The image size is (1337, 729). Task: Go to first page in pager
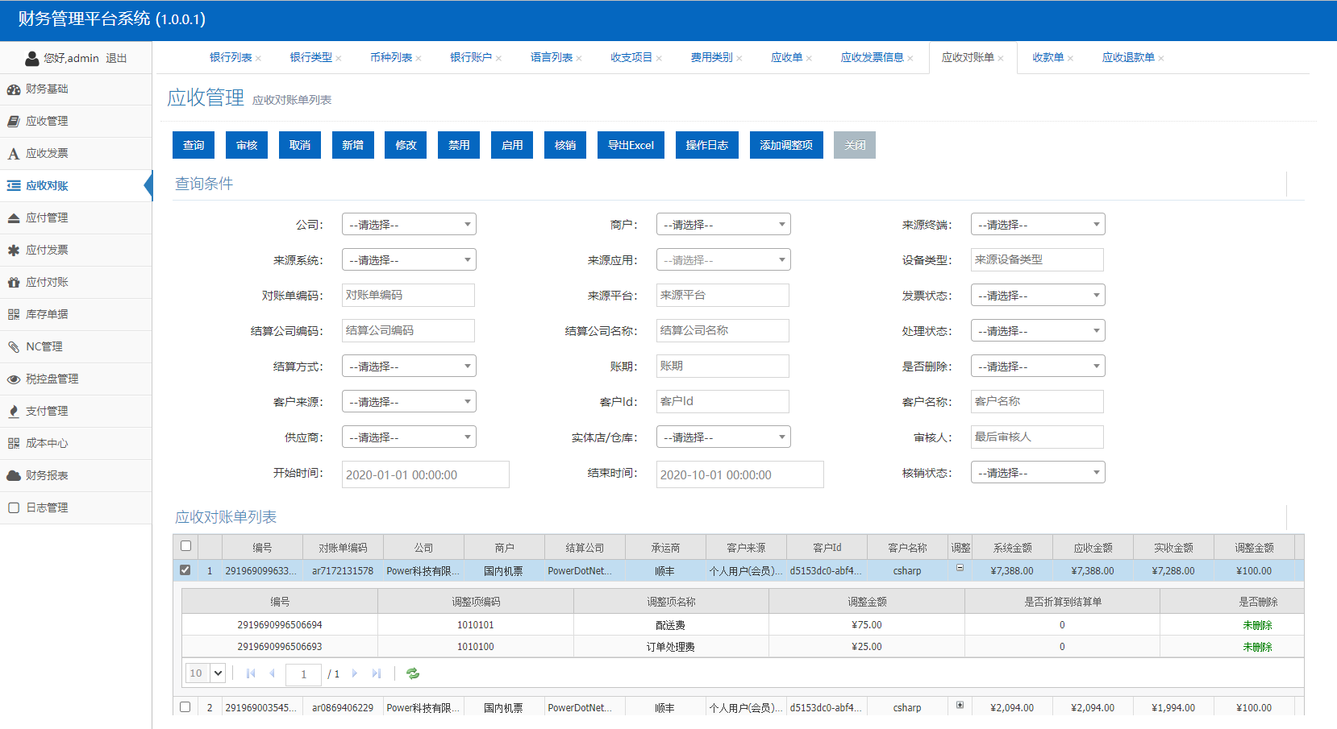click(251, 673)
